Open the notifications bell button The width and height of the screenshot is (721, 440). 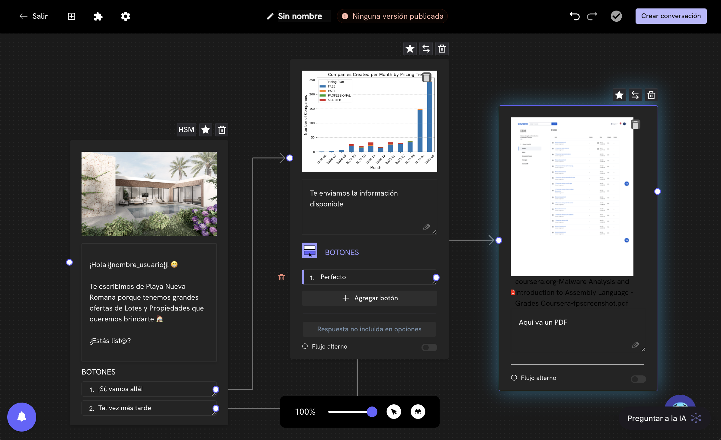pos(22,417)
